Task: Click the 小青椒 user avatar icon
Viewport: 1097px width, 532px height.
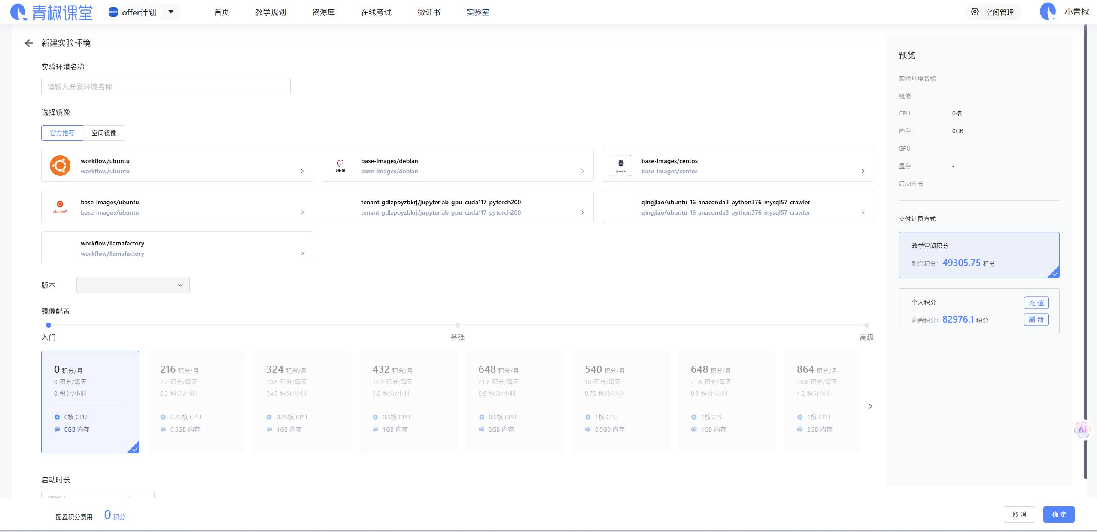Action: pos(1048,12)
